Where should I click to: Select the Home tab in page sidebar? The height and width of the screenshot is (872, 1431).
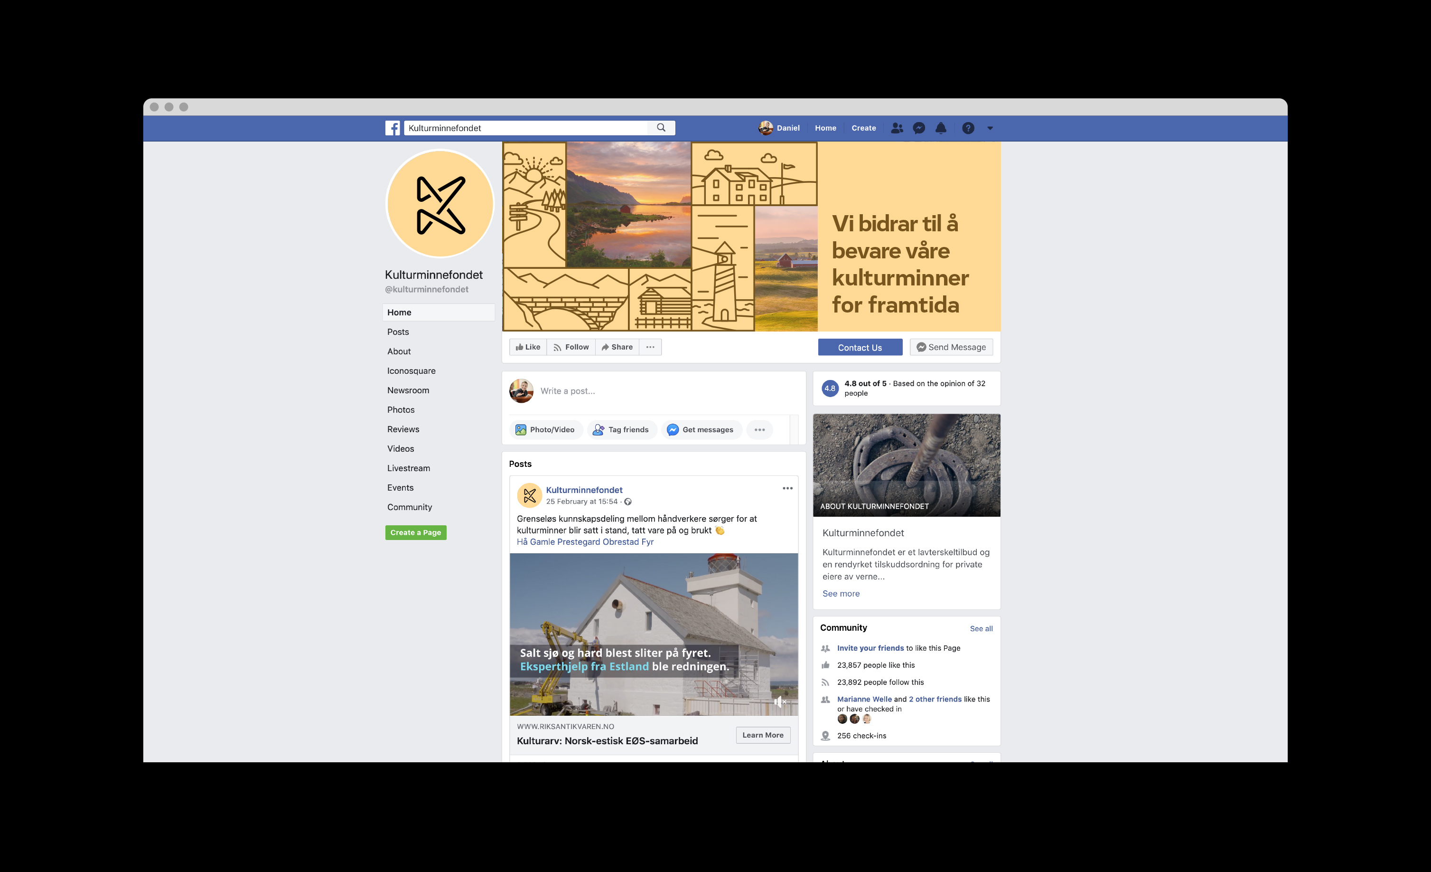click(x=439, y=312)
